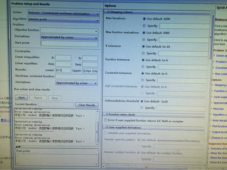Select Use default 1e-10 for X tolerance
The width and height of the screenshot is (227, 170).
pos(143,47)
